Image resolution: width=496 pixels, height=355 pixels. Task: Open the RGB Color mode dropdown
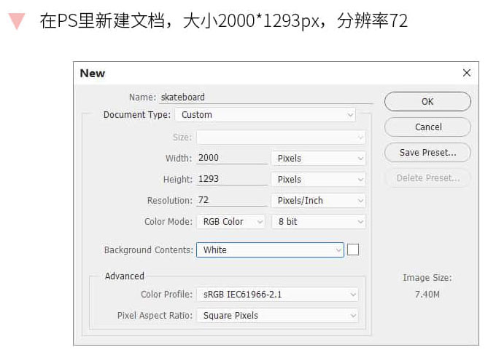tap(230, 221)
